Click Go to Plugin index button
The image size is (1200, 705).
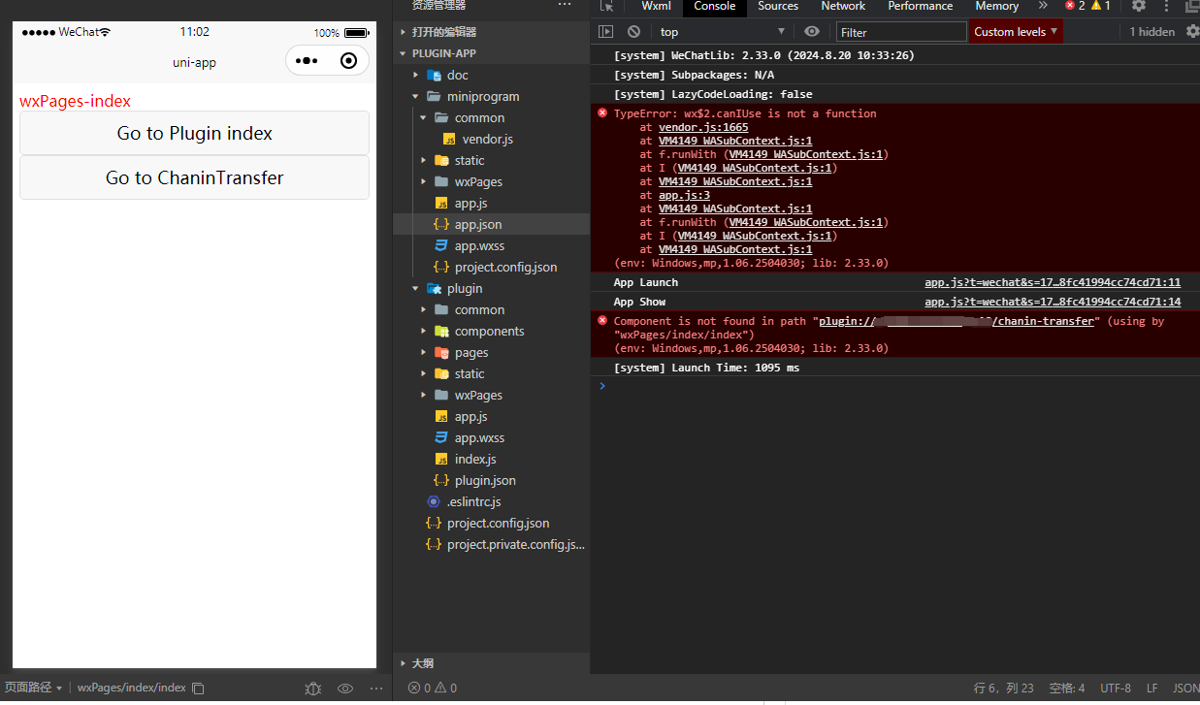[194, 133]
